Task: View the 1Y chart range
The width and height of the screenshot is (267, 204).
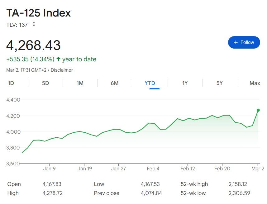Action: [x=185, y=83]
